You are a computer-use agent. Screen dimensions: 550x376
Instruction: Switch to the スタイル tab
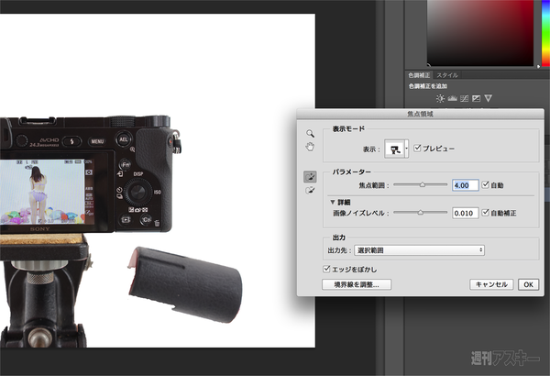pos(447,75)
